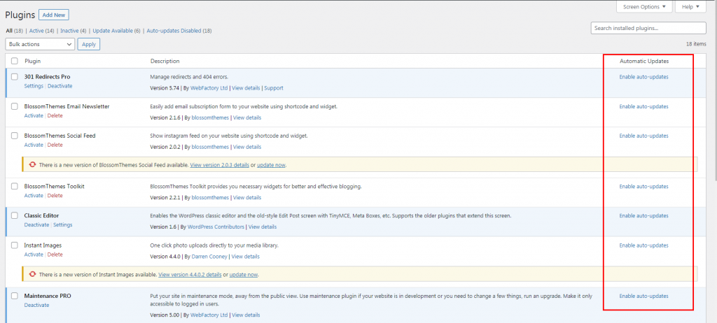The height and width of the screenshot is (323, 717).
Task: Click update now for Instant Images
Action: [x=243, y=275]
